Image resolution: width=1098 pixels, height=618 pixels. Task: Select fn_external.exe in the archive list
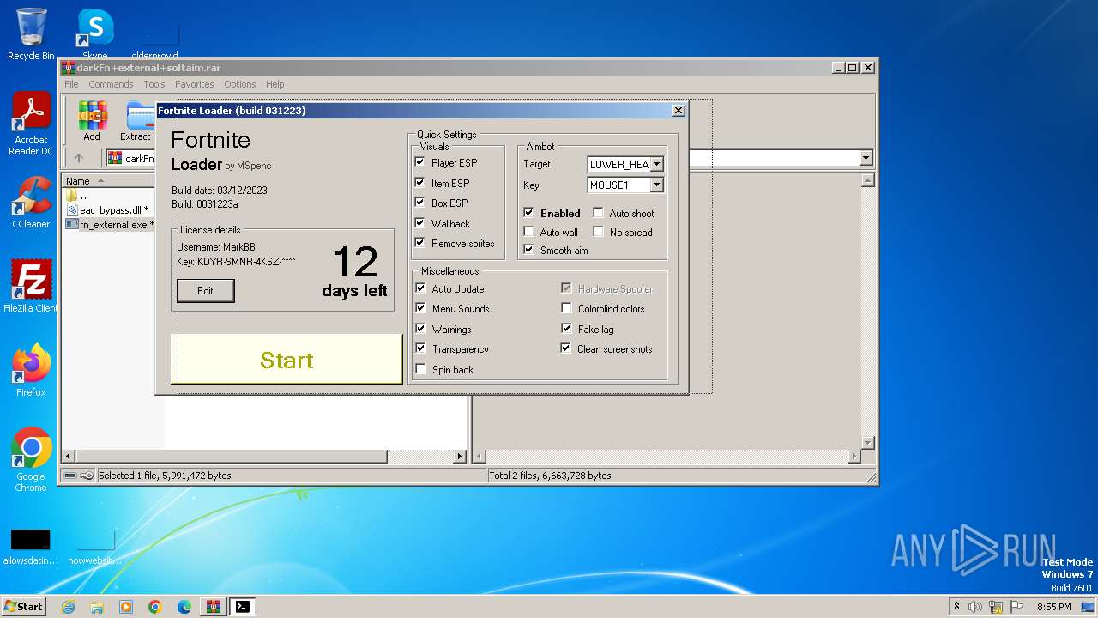(110, 225)
